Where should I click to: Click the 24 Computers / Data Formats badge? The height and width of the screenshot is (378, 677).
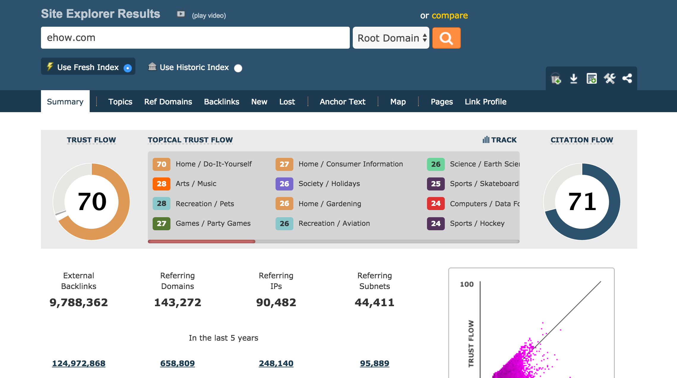(436, 204)
